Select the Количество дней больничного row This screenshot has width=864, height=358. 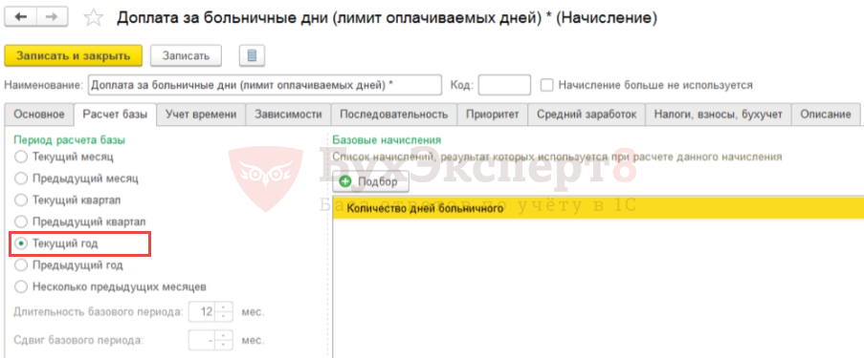tap(598, 209)
